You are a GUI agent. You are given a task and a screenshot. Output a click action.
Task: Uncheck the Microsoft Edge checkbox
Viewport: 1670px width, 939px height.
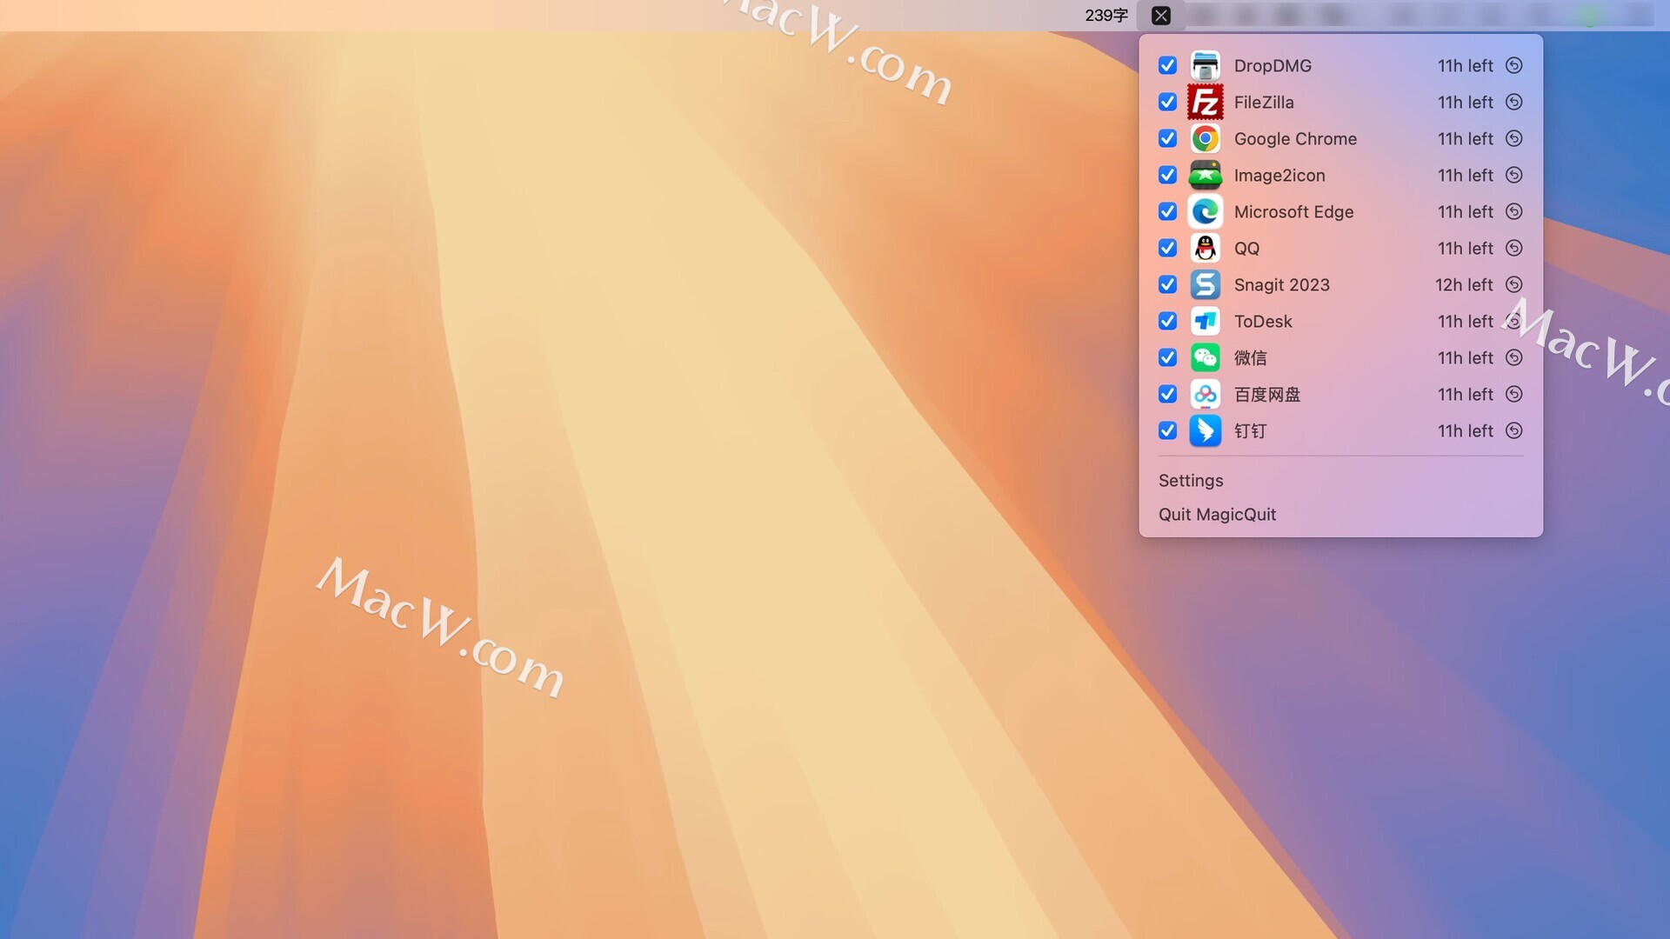(1167, 211)
